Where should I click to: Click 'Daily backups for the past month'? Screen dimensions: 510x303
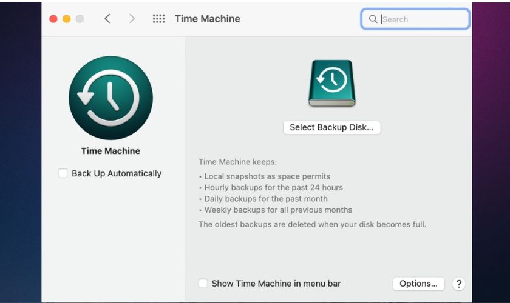(266, 199)
